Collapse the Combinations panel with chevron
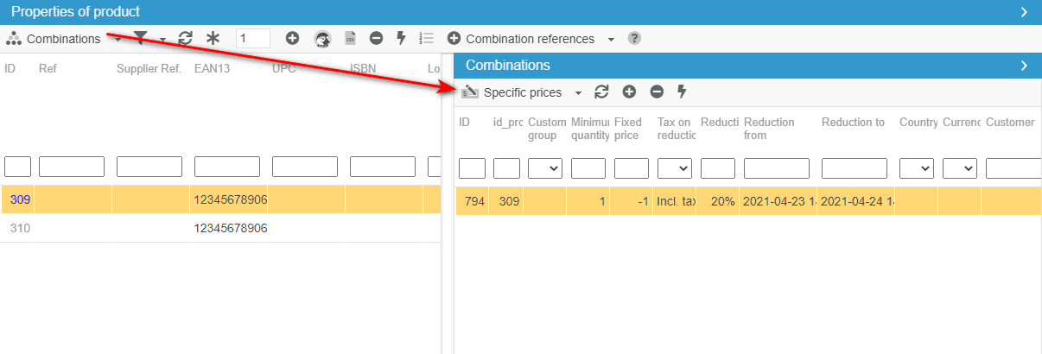Viewport: 1042px width, 354px height. pyautogui.click(x=1024, y=65)
